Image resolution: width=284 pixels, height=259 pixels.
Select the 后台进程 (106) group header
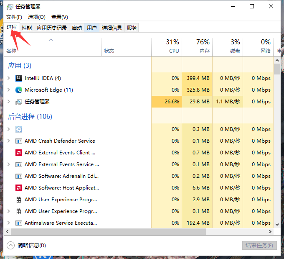(30, 116)
